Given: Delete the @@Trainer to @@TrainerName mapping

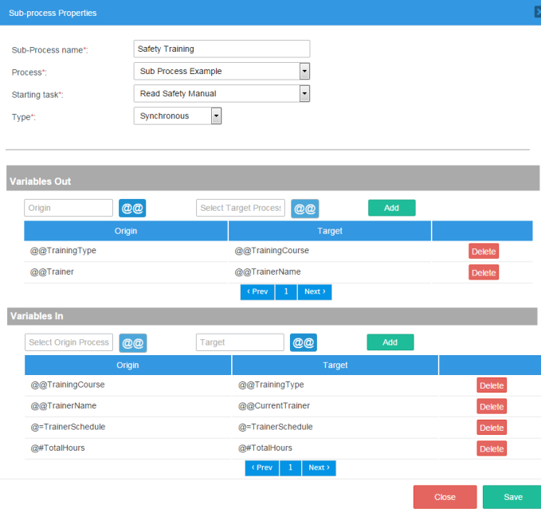Looking at the screenshot, I should (483, 272).
